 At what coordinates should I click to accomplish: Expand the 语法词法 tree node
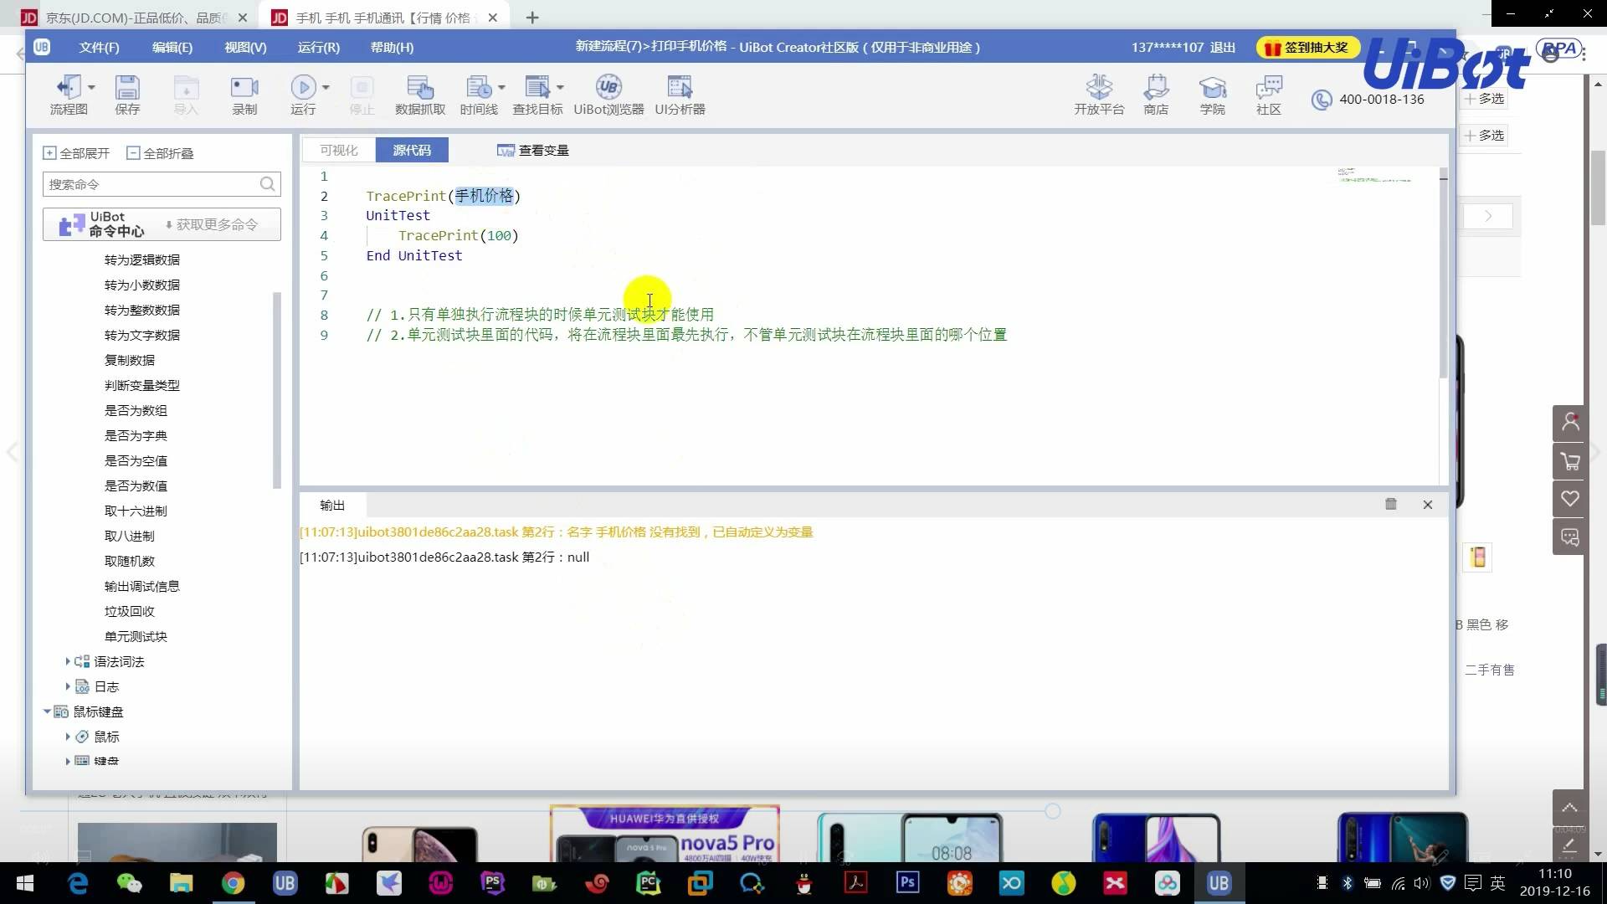click(x=68, y=661)
